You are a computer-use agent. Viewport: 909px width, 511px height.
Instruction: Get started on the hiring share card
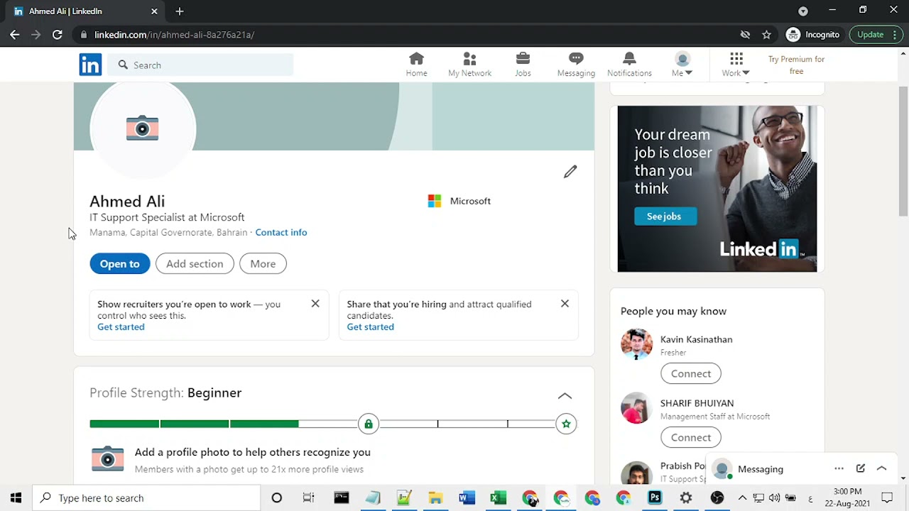coord(370,326)
